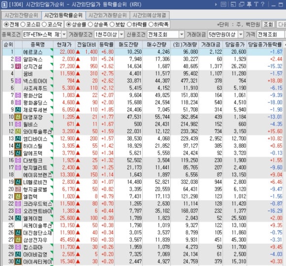Sort by the (외)거래량 column header
The height and width of the screenshot is (266, 286).
coord(185,45)
